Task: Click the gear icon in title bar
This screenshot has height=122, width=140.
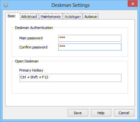Action: [x=6, y=5]
